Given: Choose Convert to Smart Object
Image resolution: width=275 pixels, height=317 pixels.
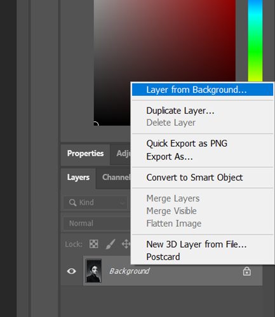Looking at the screenshot, I should pyautogui.click(x=203, y=177).
